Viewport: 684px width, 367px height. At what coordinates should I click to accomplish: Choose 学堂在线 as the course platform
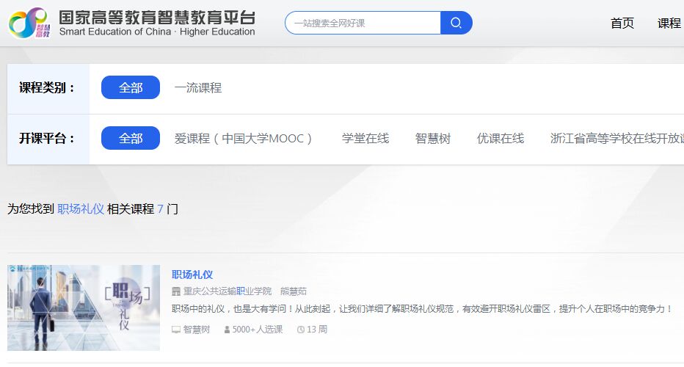coord(365,138)
